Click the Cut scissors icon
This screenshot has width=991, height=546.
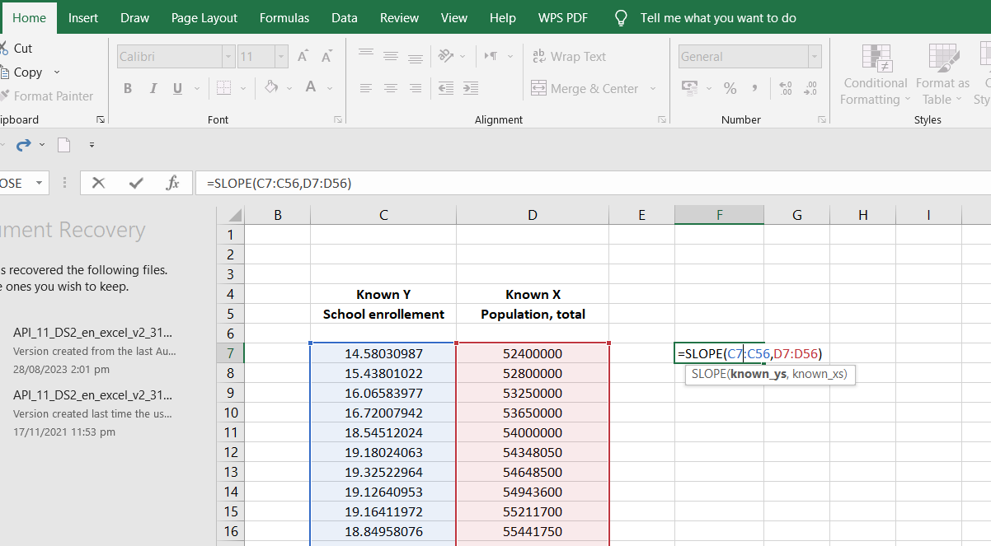click(x=4, y=49)
